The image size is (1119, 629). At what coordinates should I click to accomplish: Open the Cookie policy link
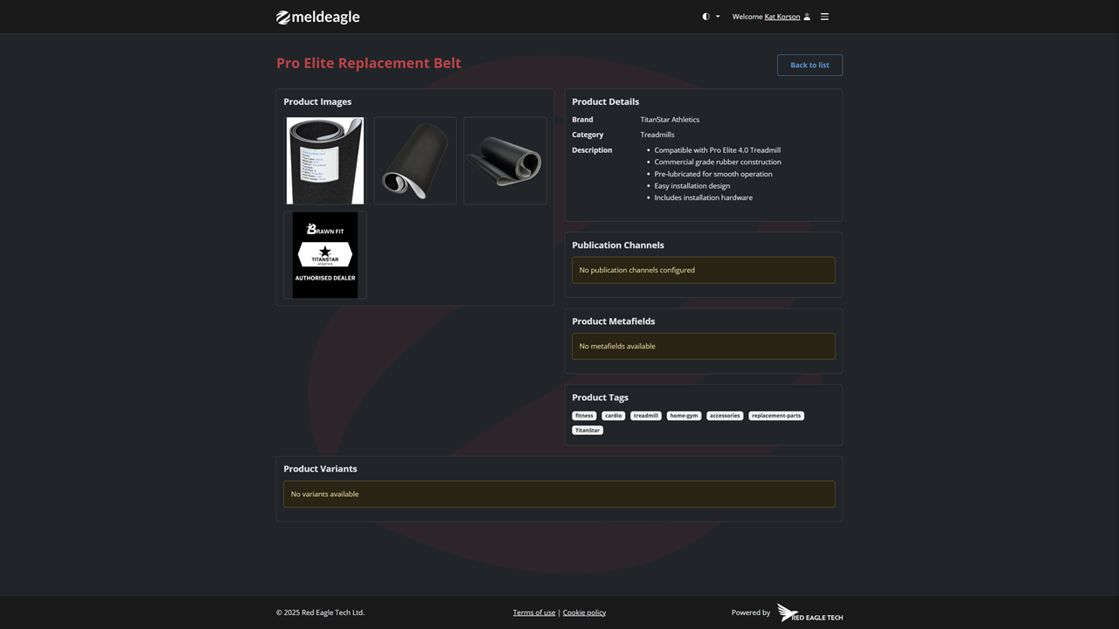584,612
